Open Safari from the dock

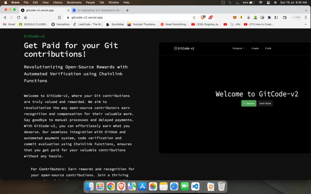click(x=174, y=186)
